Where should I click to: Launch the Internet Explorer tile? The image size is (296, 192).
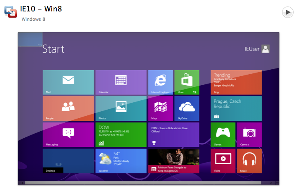(160, 82)
